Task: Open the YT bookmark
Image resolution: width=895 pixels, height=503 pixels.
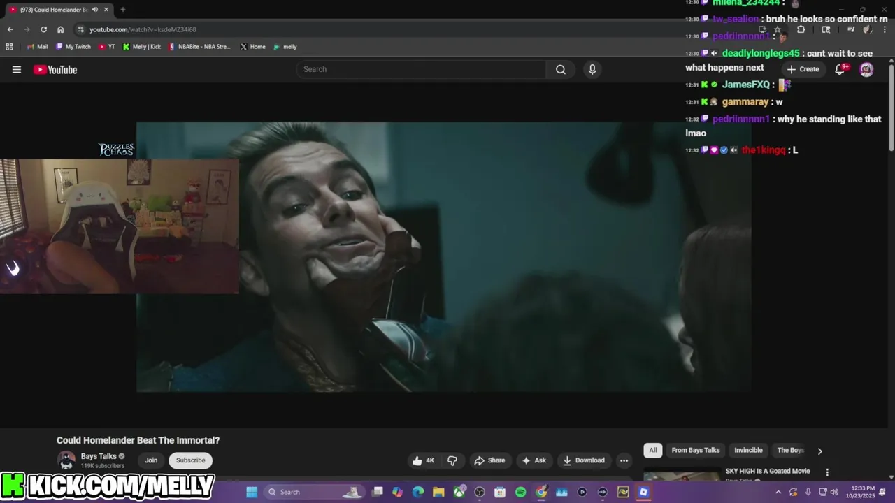Action: (x=107, y=47)
